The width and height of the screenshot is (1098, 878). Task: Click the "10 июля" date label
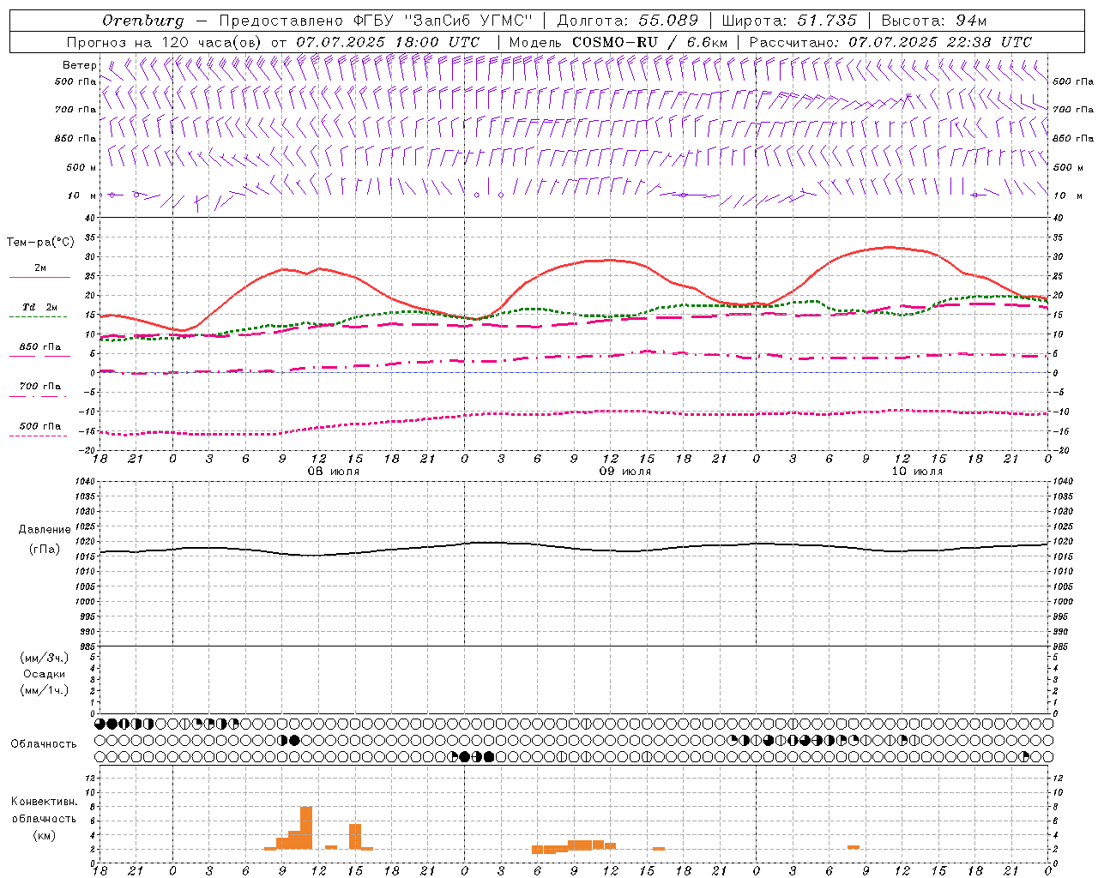click(x=917, y=472)
